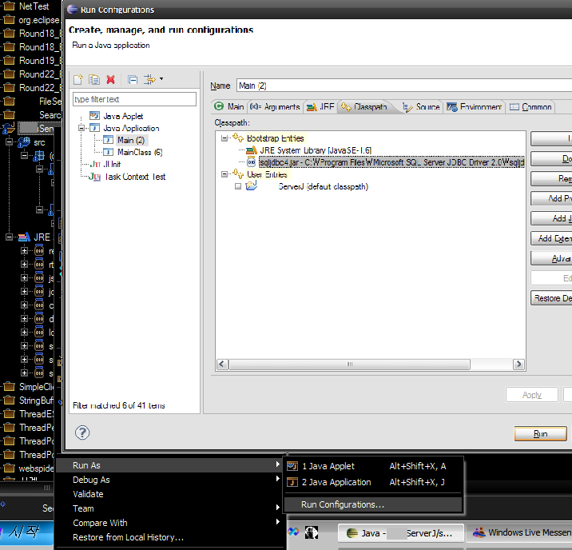This screenshot has height=550, width=572.
Task: Click the classpath scrollbar left arrow
Action: tap(223, 365)
